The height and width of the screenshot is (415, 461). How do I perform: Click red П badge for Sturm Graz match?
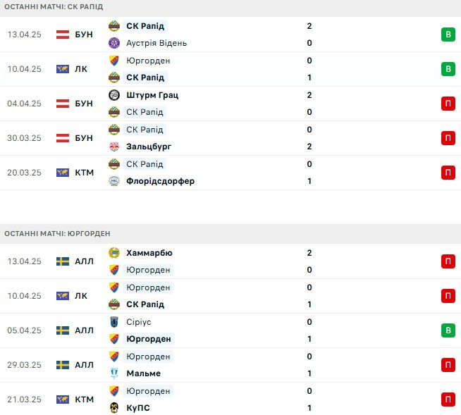coord(448,104)
